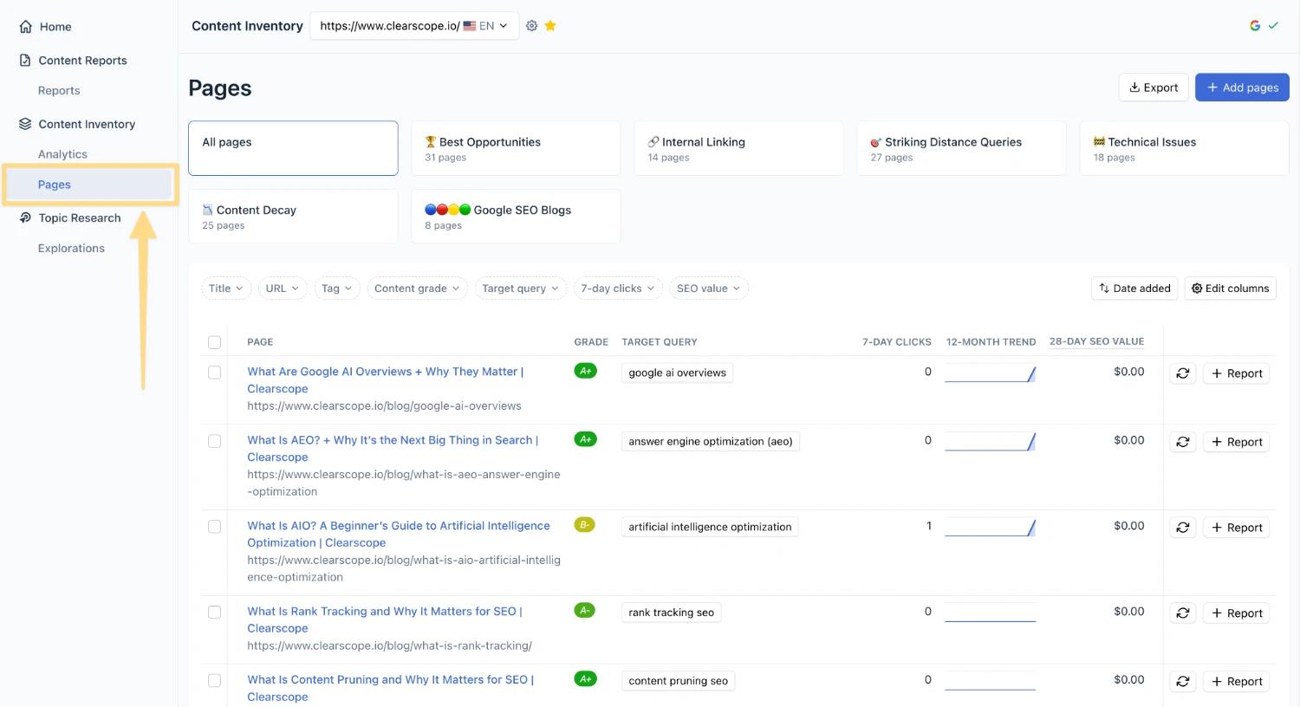Check the Rank Tracking page row
1300x707 pixels.
pyautogui.click(x=214, y=613)
